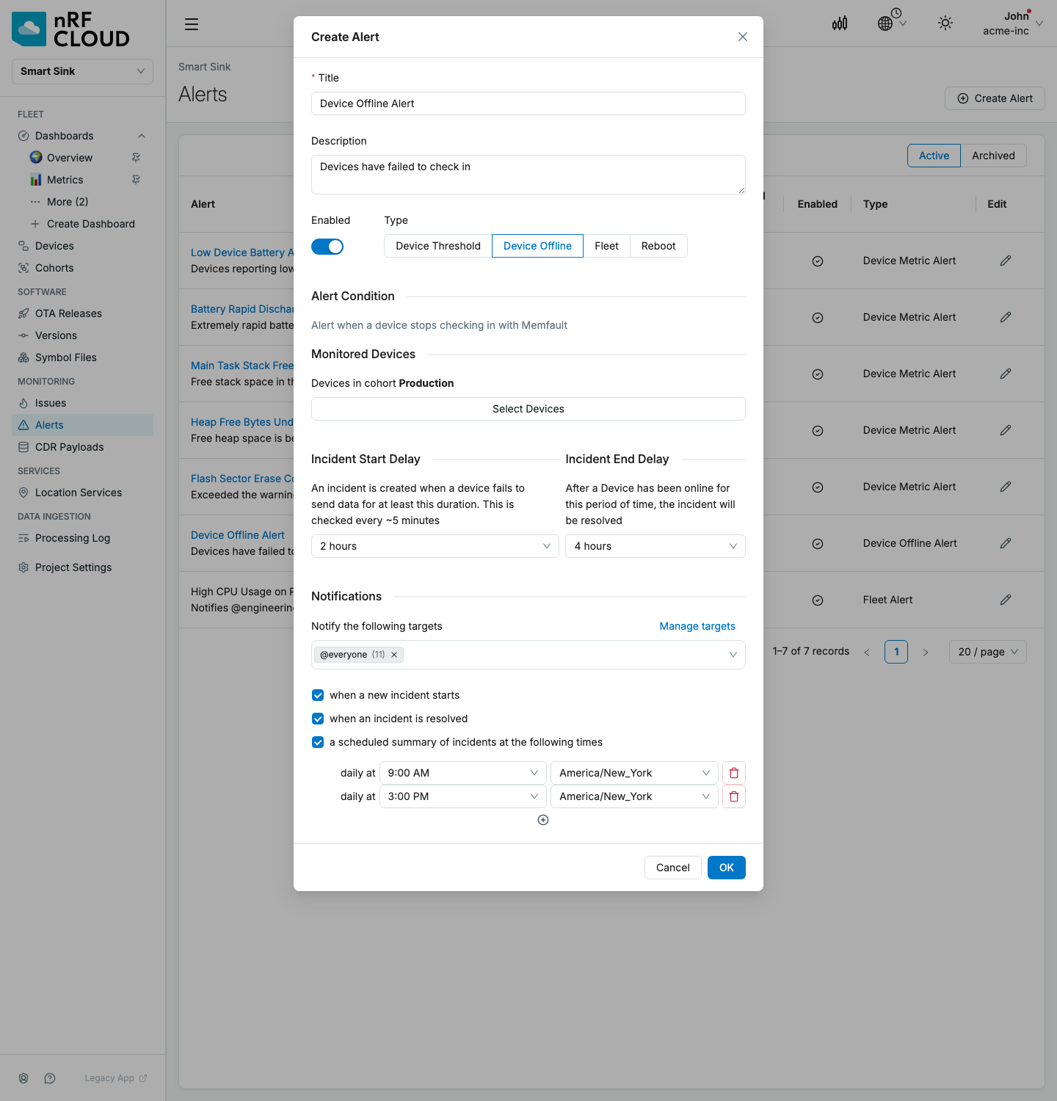
Task: Open John acme-inc user menu
Action: (1013, 23)
